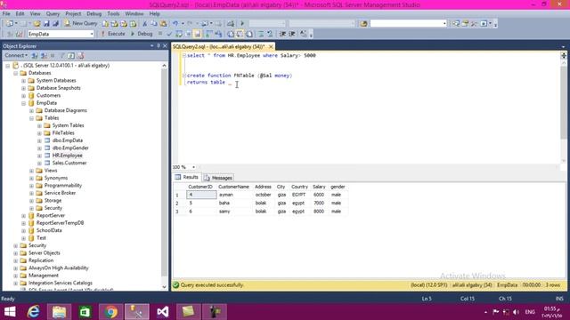
Task: Open the File menu
Action: pyautogui.click(x=6, y=14)
